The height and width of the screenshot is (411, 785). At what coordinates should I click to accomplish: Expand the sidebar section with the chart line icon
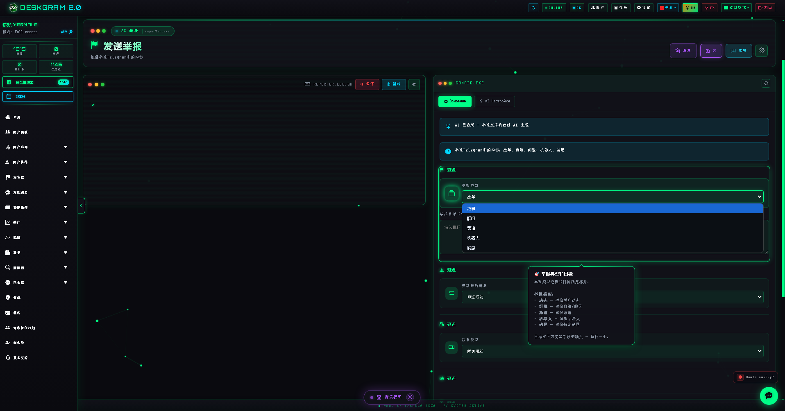37,222
